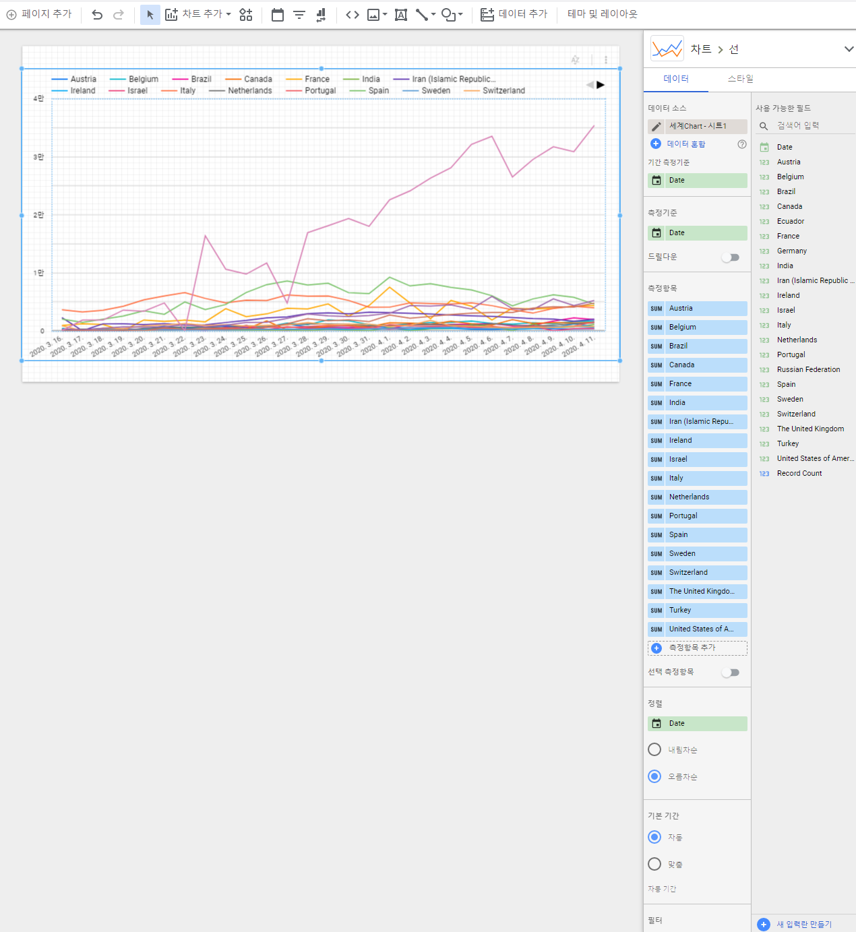The height and width of the screenshot is (932, 856).
Task: Add a filter control from the toolbar
Action: [299, 14]
